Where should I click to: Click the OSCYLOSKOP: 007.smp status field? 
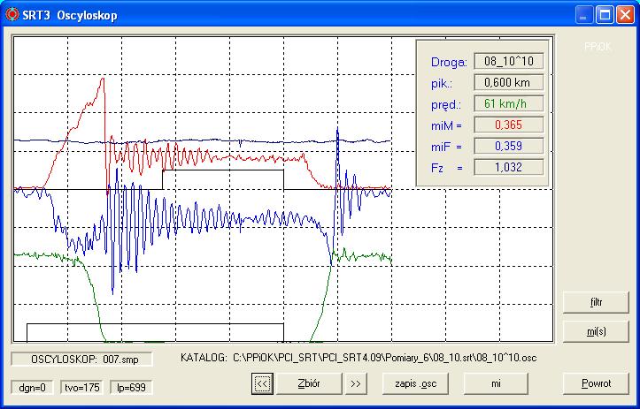(x=81, y=360)
